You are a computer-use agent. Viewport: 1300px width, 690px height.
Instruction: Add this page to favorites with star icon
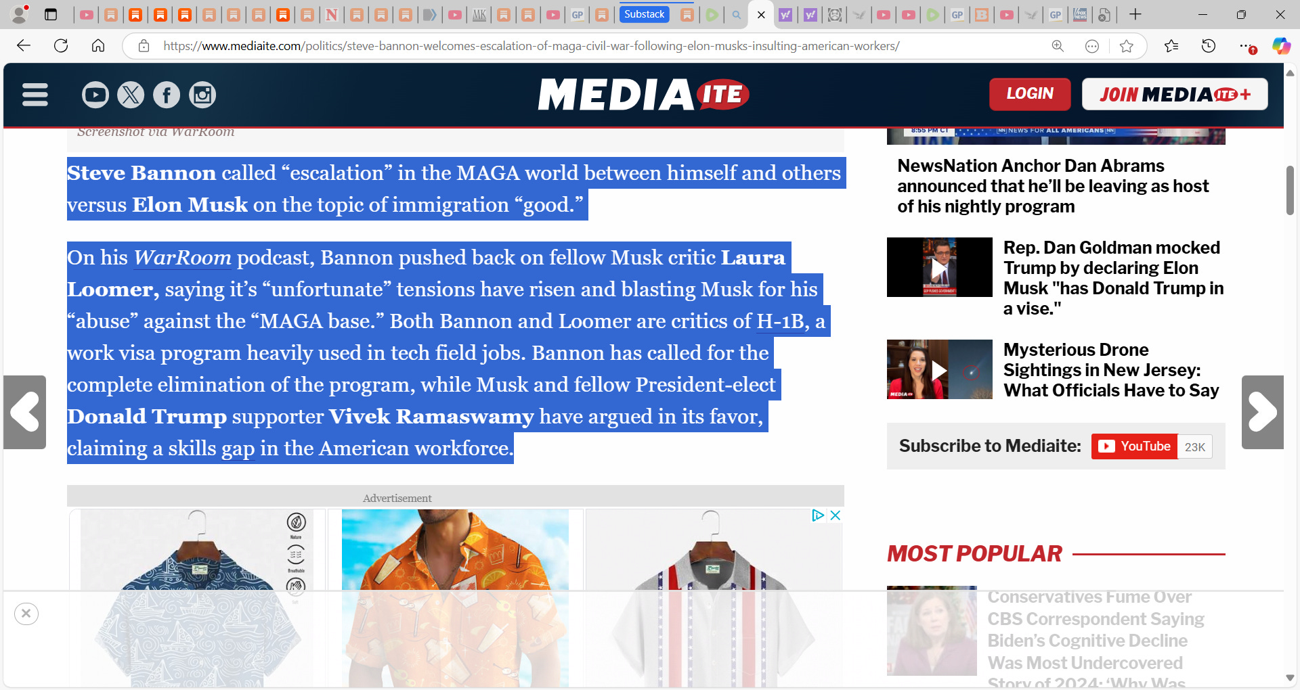(1126, 46)
